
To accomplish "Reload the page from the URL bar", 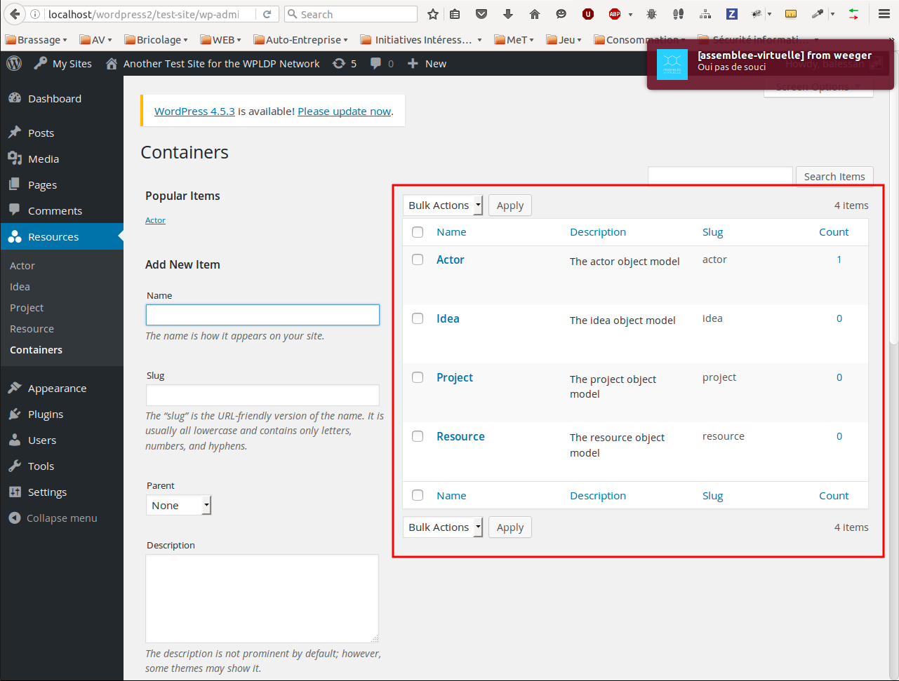I will pyautogui.click(x=267, y=14).
